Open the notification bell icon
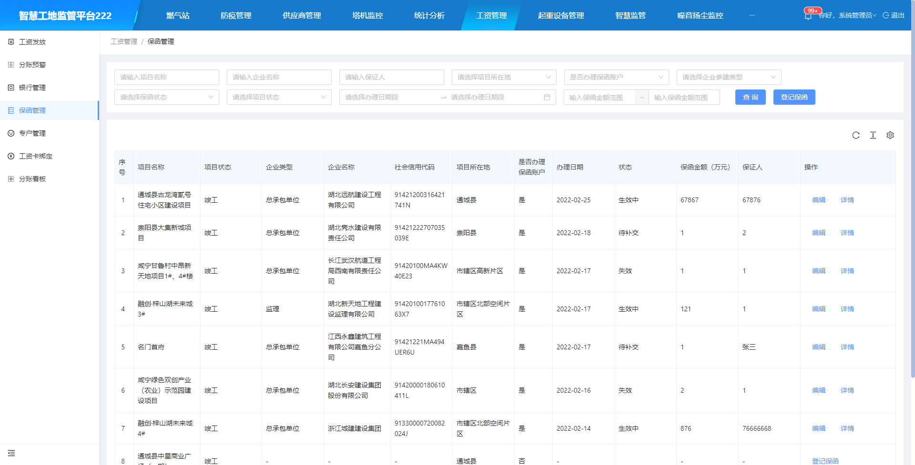Image resolution: width=915 pixels, height=465 pixels. [808, 16]
